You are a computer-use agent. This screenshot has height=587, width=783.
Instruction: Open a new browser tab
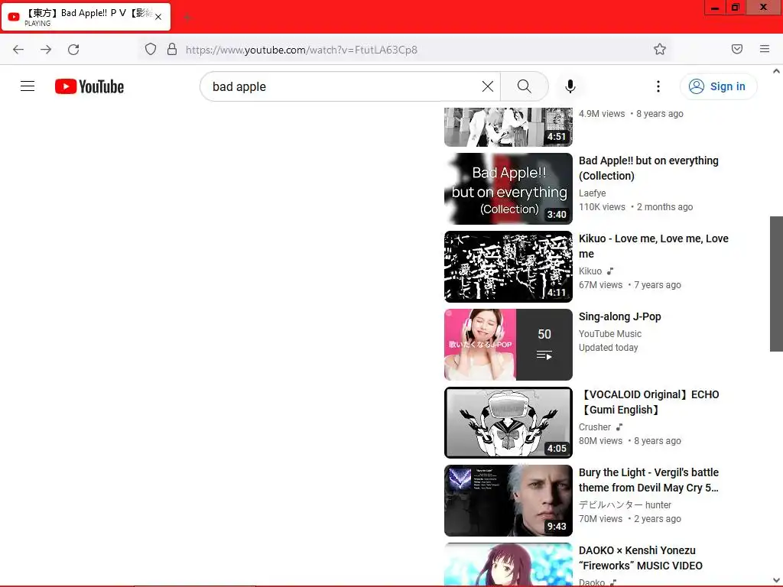[187, 18]
